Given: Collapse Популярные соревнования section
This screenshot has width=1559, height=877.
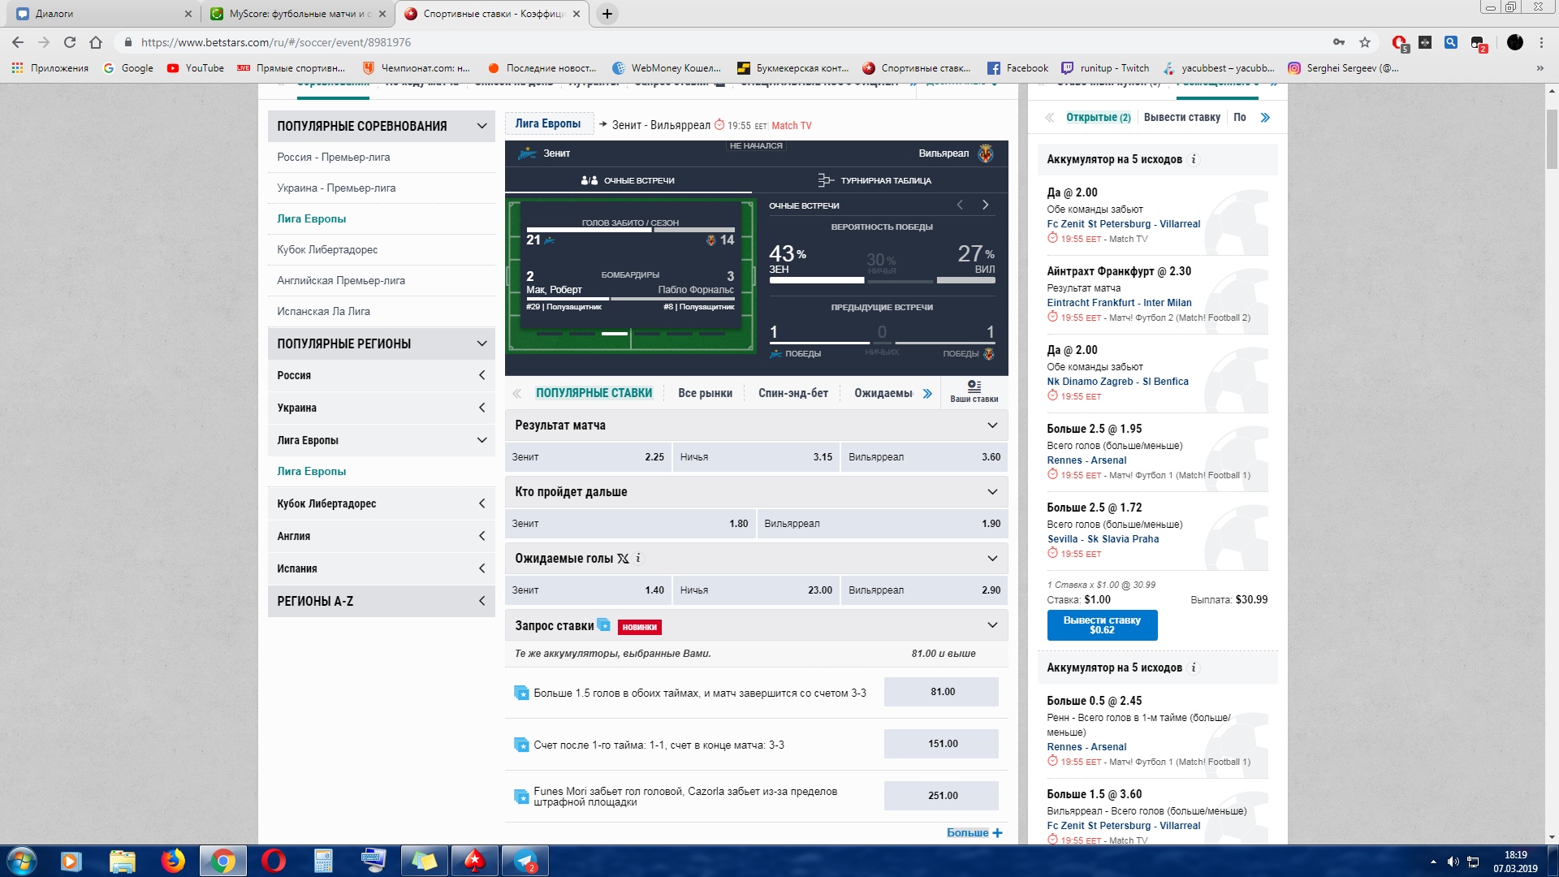Looking at the screenshot, I should point(482,126).
